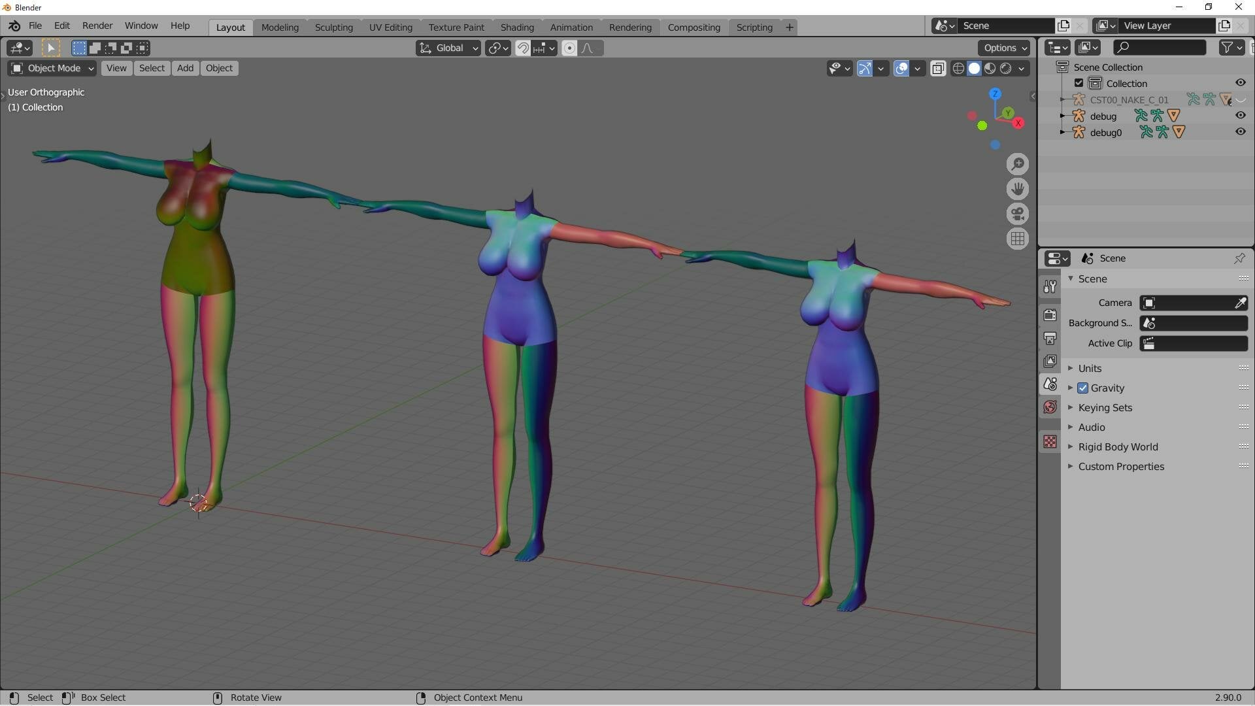The height and width of the screenshot is (706, 1255).
Task: Open the Object Mode dropdown
Action: (x=52, y=68)
